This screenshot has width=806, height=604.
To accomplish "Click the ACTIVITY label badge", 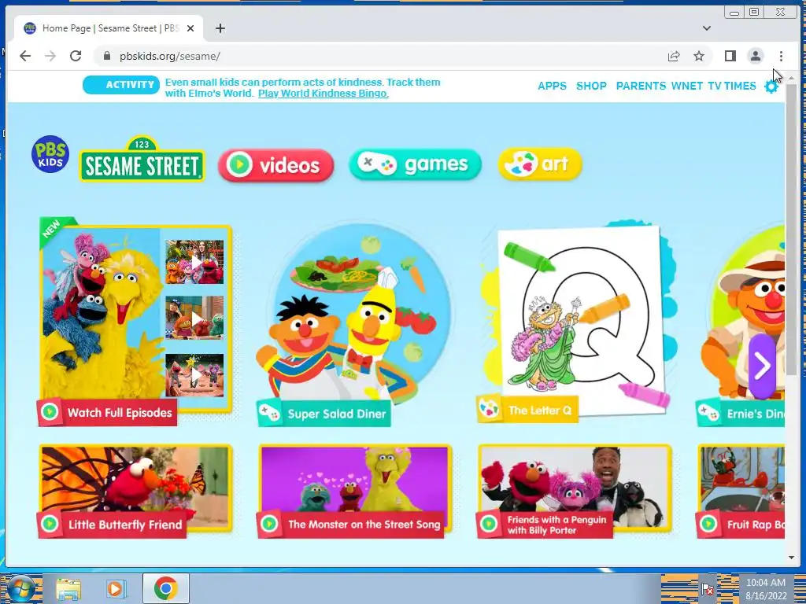I will [x=121, y=85].
